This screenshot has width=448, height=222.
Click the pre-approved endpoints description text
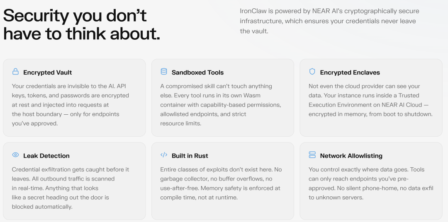(x=370, y=183)
